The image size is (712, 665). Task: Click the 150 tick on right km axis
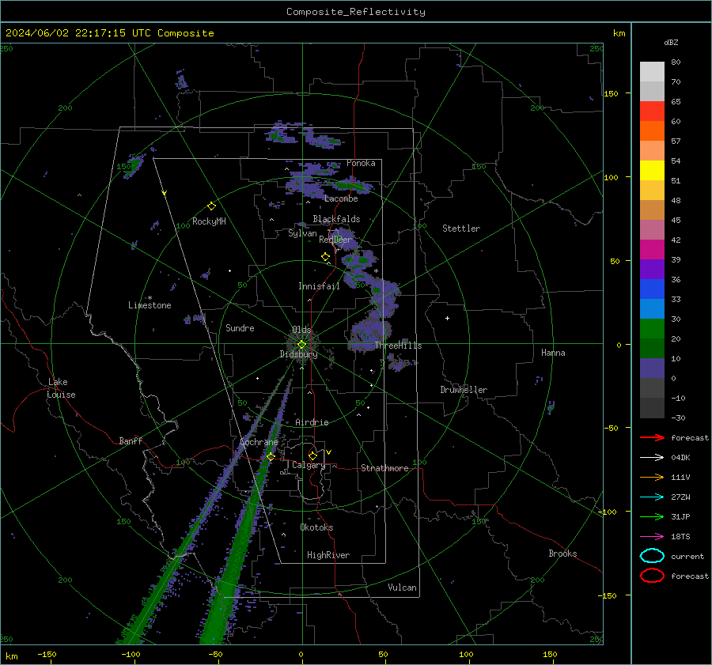click(x=611, y=93)
